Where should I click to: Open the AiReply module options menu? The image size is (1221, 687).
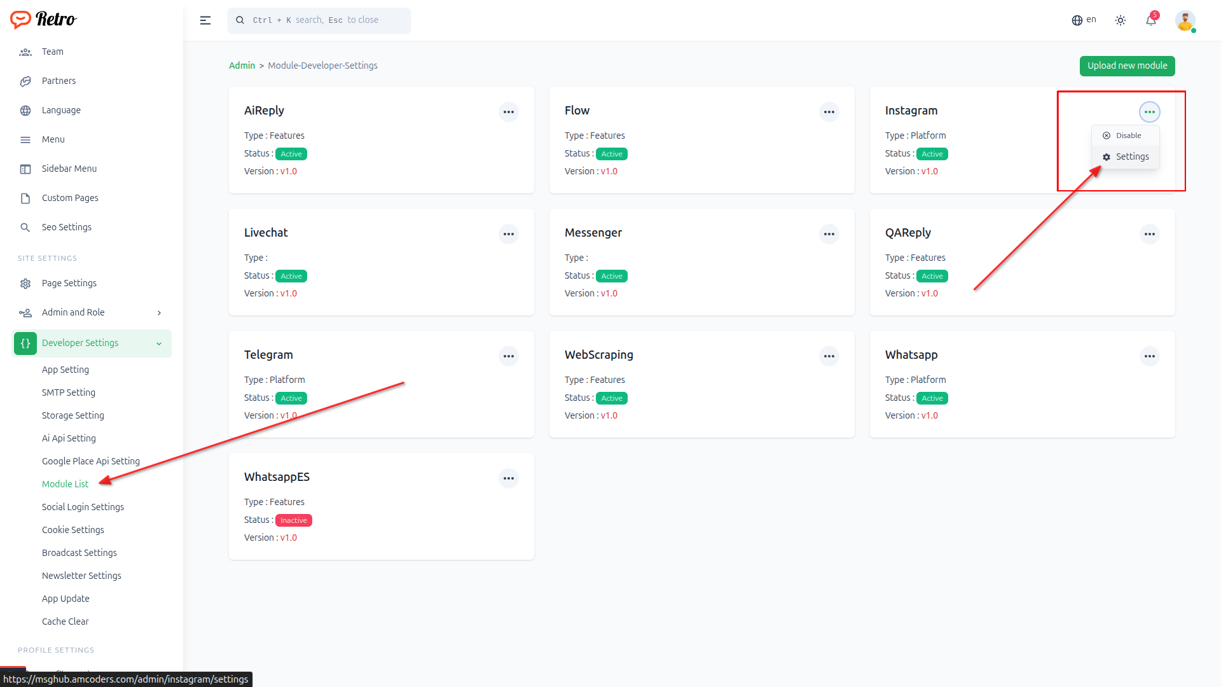[x=509, y=112]
